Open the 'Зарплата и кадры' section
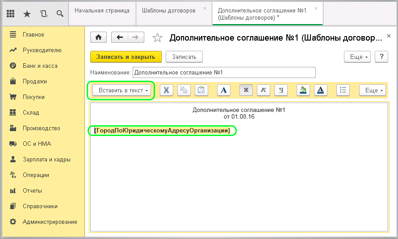The width and height of the screenshot is (398, 239). pyautogui.click(x=43, y=160)
